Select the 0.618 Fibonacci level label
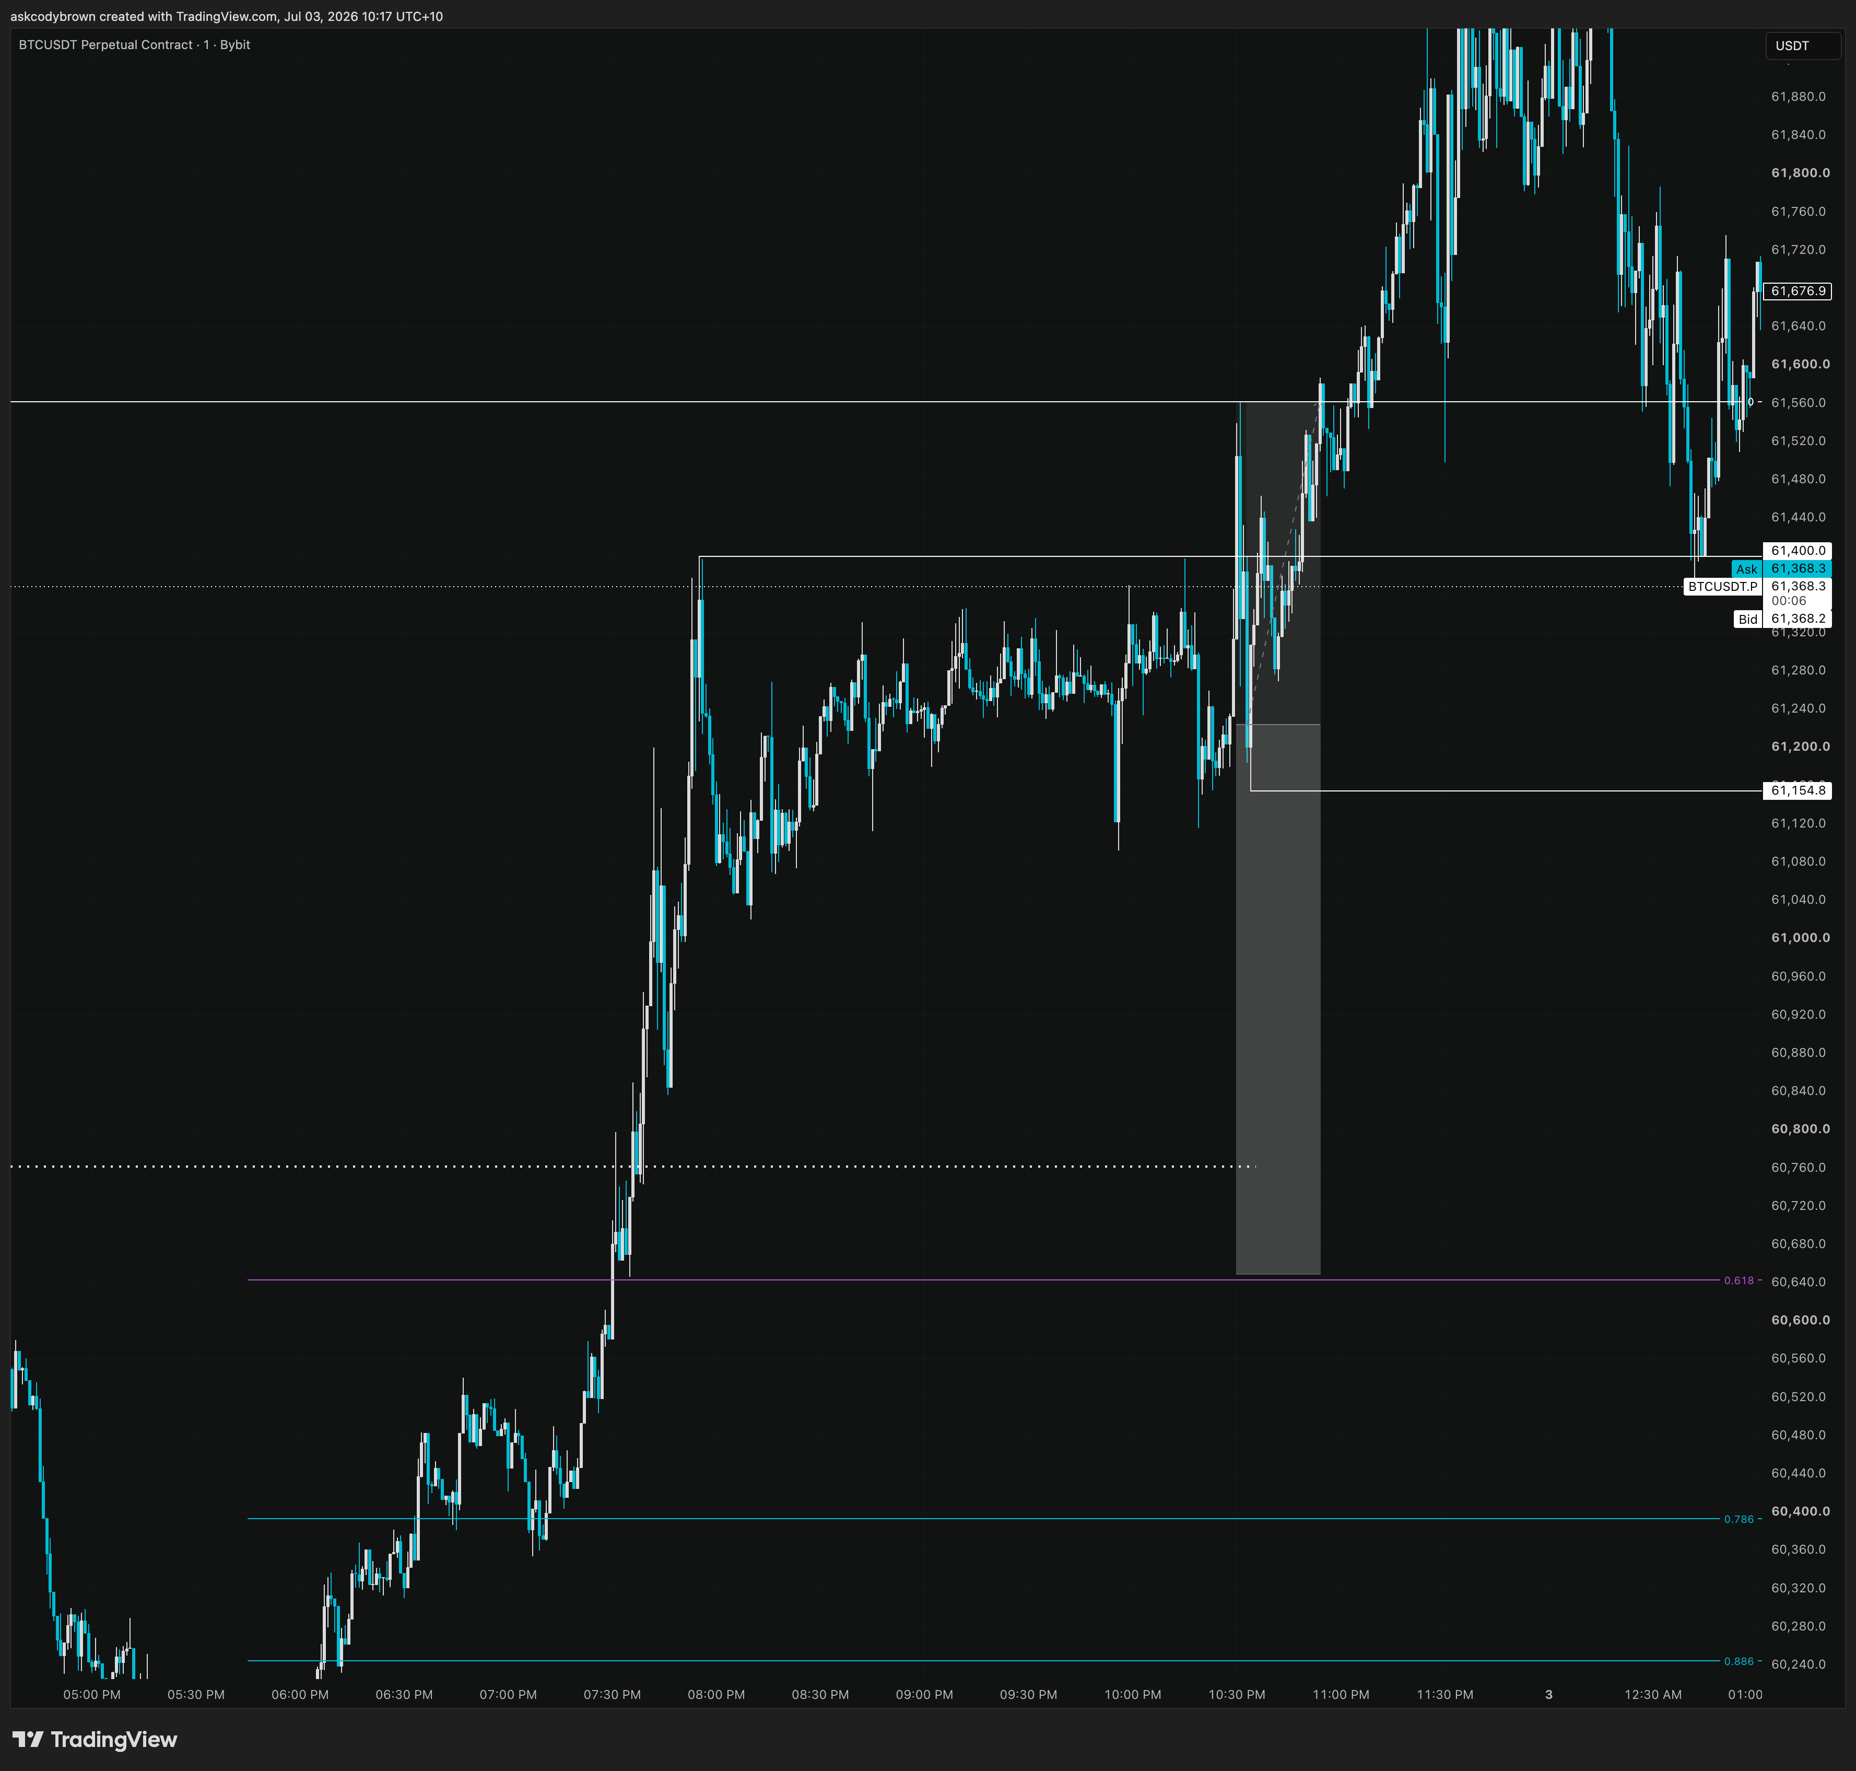This screenshot has height=1771, width=1856. click(1738, 1280)
